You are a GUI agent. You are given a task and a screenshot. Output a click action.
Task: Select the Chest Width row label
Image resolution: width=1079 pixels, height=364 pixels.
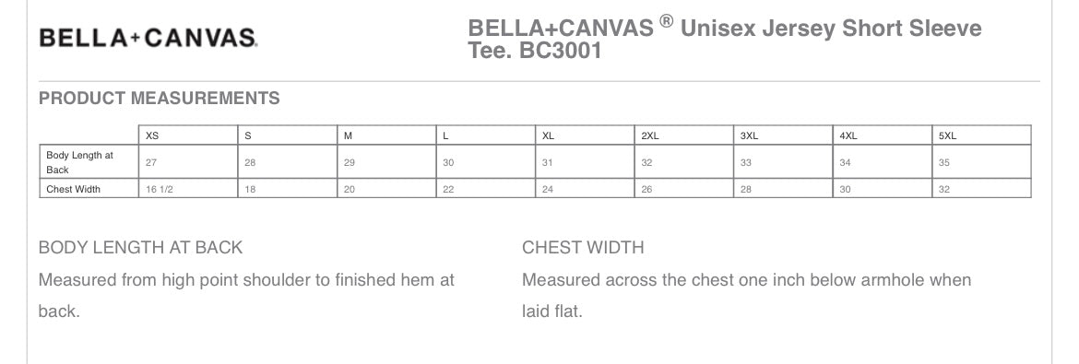pyautogui.click(x=73, y=189)
